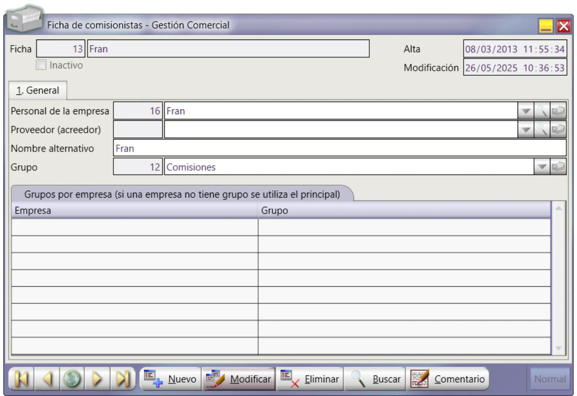Viewport: 577px width, 396px height.
Task: Click the Grupos por empresa tab header
Action: pos(182,194)
